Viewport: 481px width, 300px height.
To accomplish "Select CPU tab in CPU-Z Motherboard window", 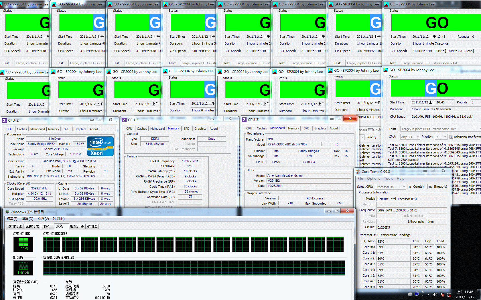I will tap(249, 128).
